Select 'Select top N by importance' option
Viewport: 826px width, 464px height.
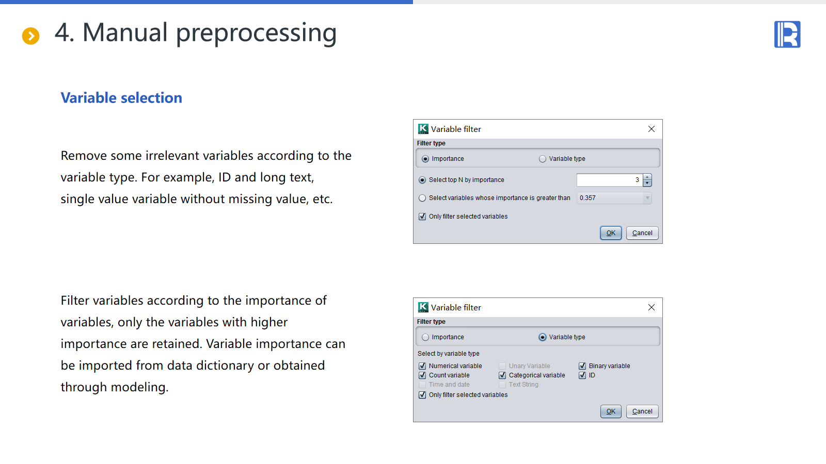(422, 180)
